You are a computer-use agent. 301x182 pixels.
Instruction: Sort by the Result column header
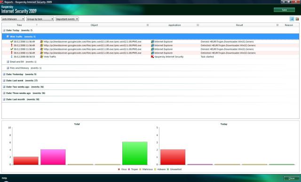239,25
